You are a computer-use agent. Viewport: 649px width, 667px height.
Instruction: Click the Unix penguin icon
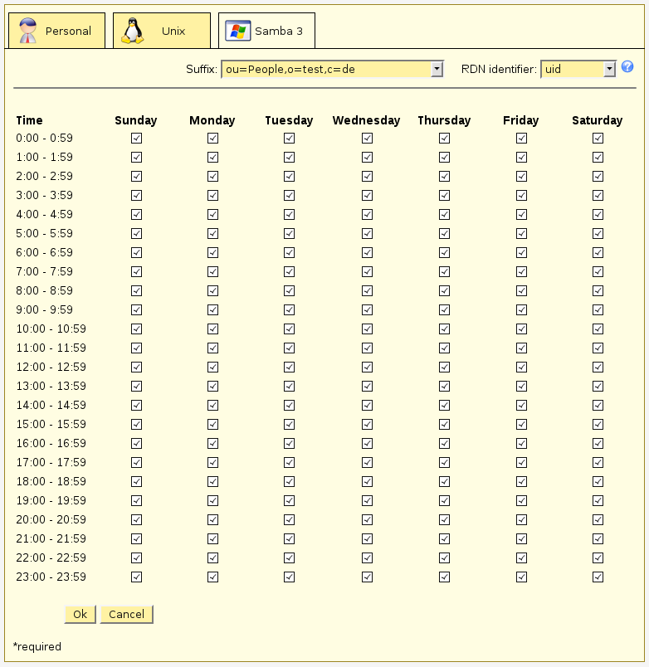coord(133,31)
